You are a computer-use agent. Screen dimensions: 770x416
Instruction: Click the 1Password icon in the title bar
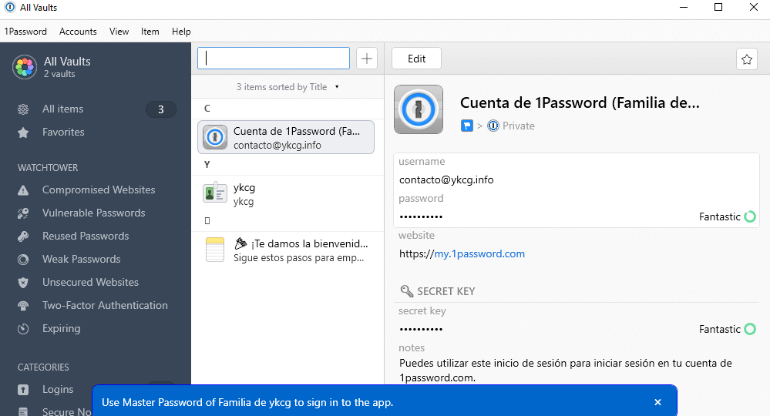(x=10, y=8)
